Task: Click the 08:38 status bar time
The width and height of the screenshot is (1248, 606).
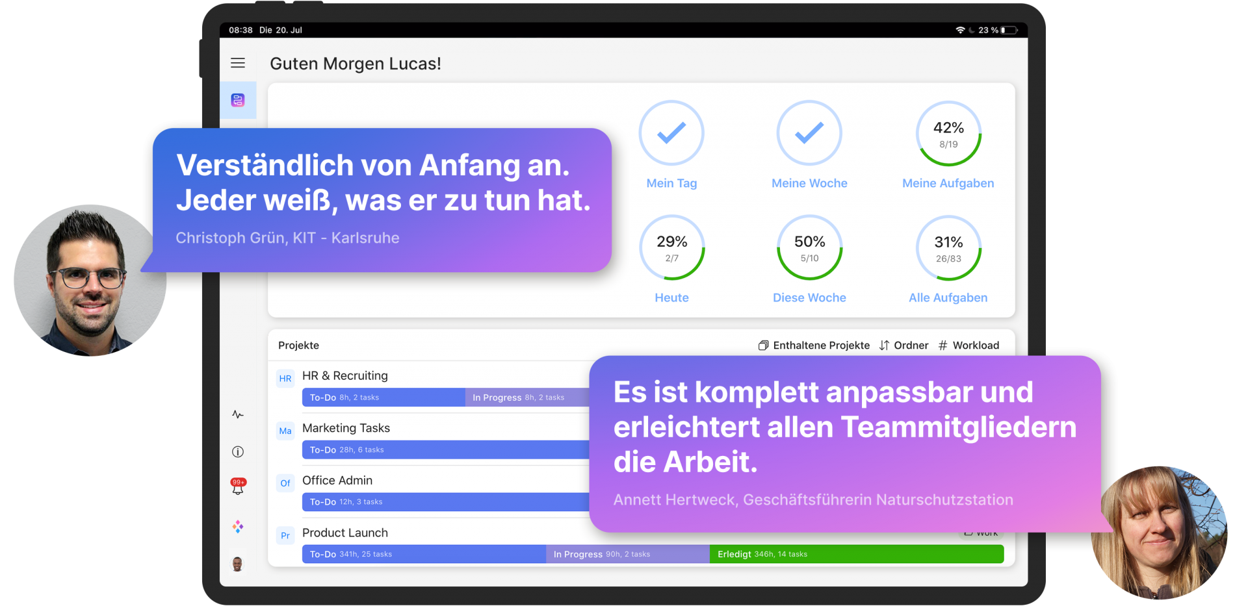Action: tap(240, 30)
